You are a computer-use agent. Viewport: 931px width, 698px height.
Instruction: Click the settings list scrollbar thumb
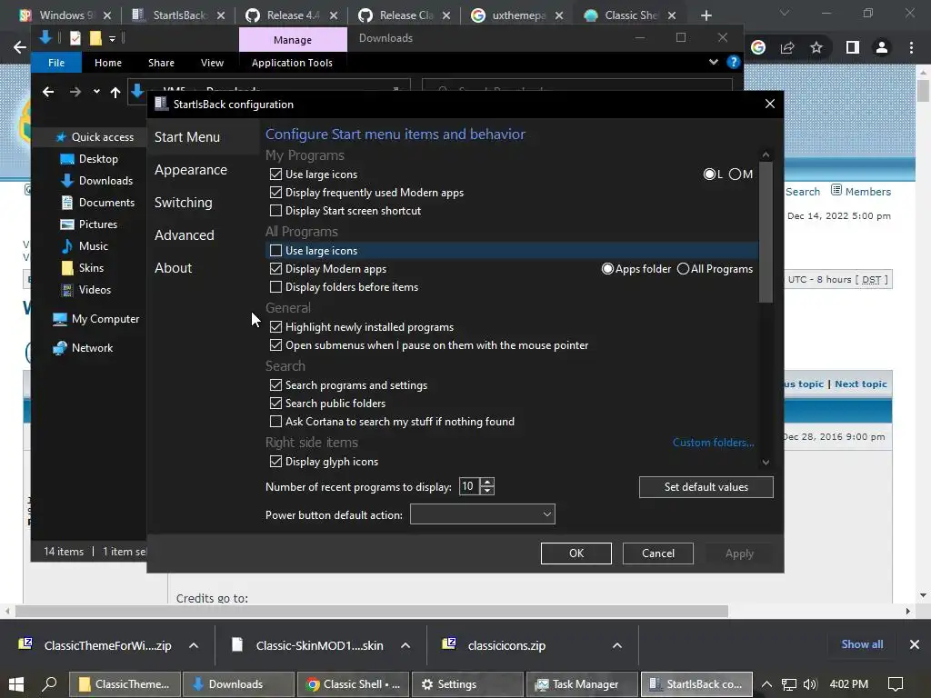pos(766,232)
